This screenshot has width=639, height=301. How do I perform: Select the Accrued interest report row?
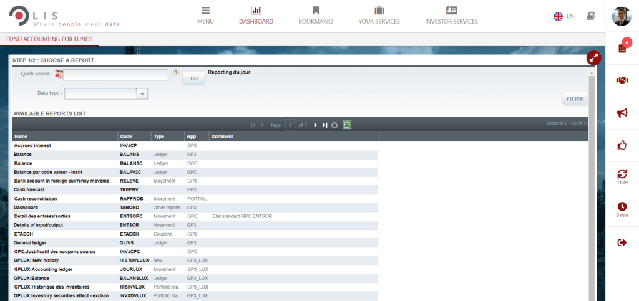(195, 145)
